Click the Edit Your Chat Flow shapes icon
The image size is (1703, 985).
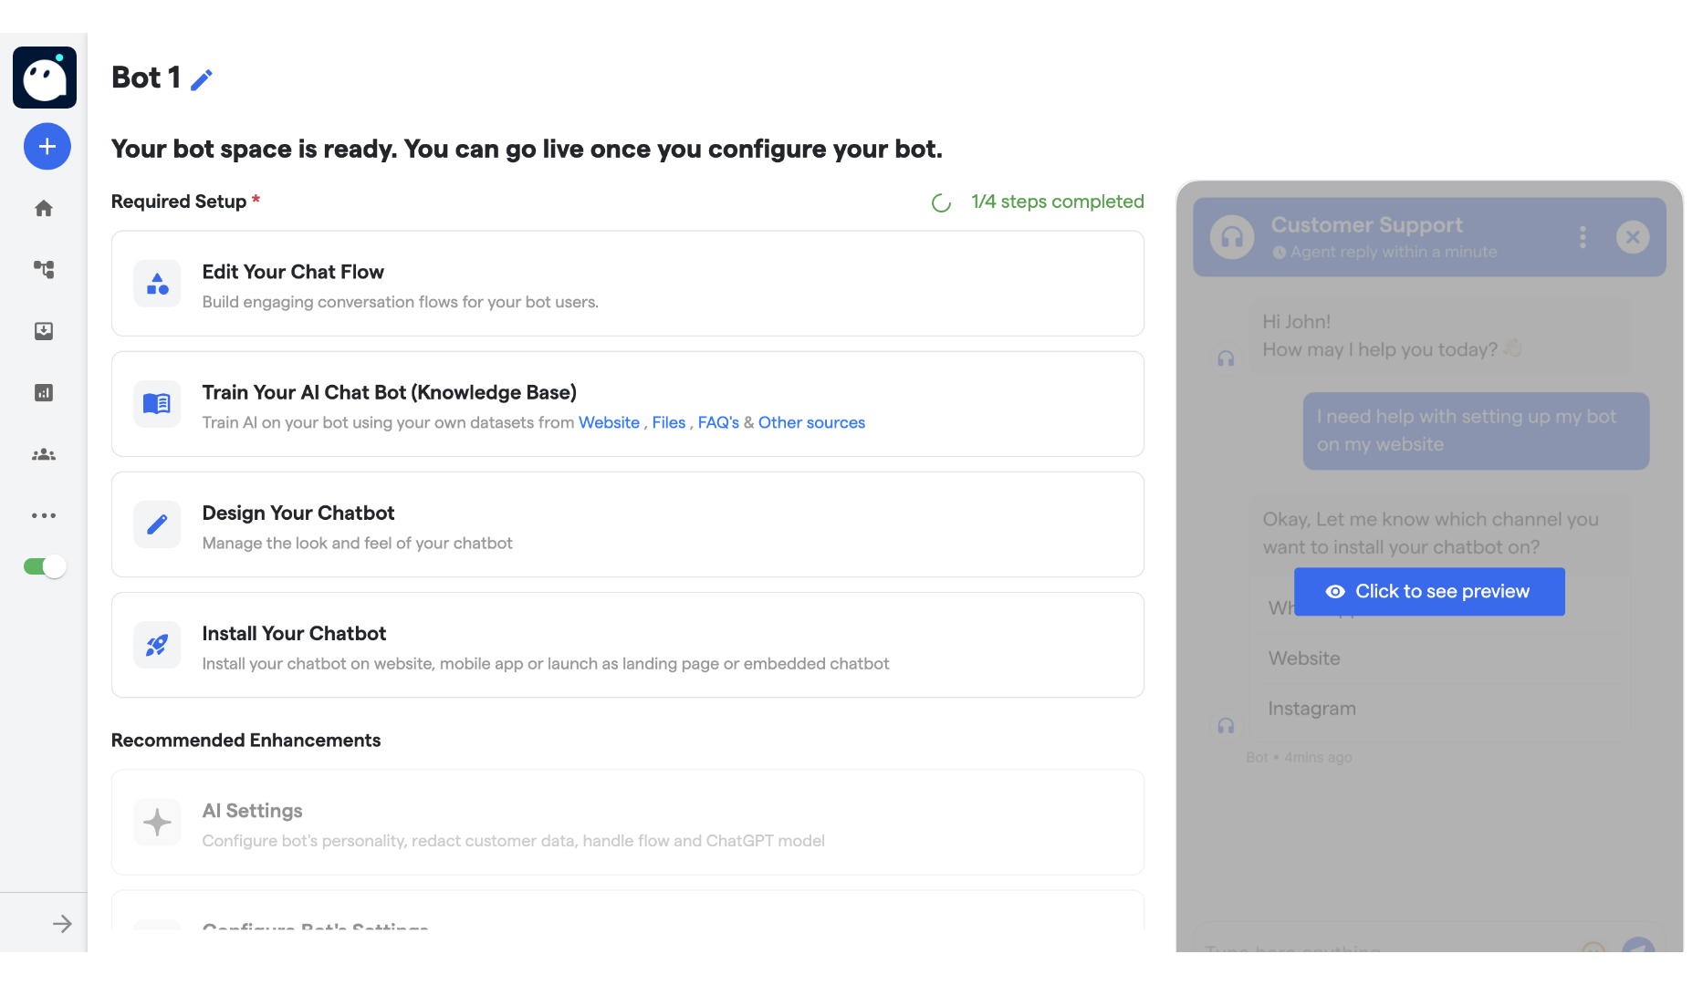click(156, 284)
